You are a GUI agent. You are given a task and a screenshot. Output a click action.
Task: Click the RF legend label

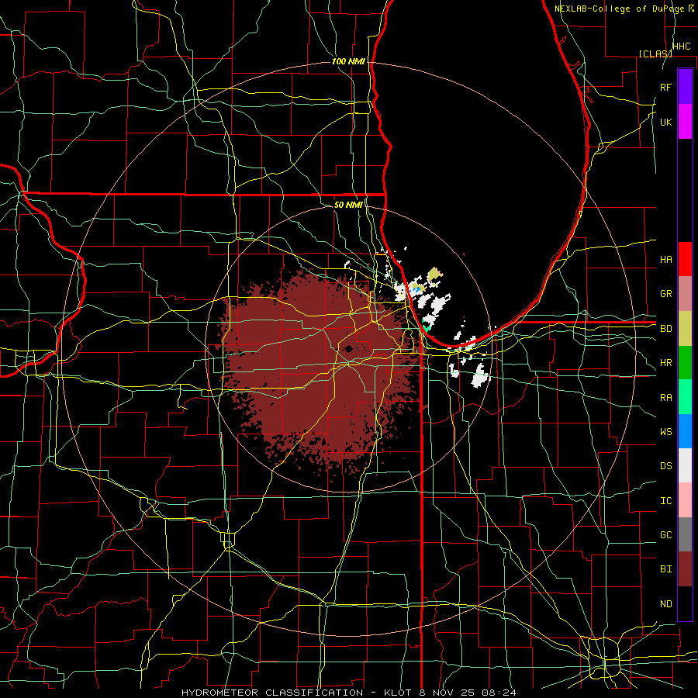666,87
